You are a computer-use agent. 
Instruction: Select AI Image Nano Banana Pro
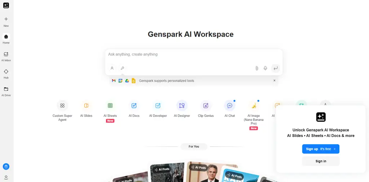254,106
